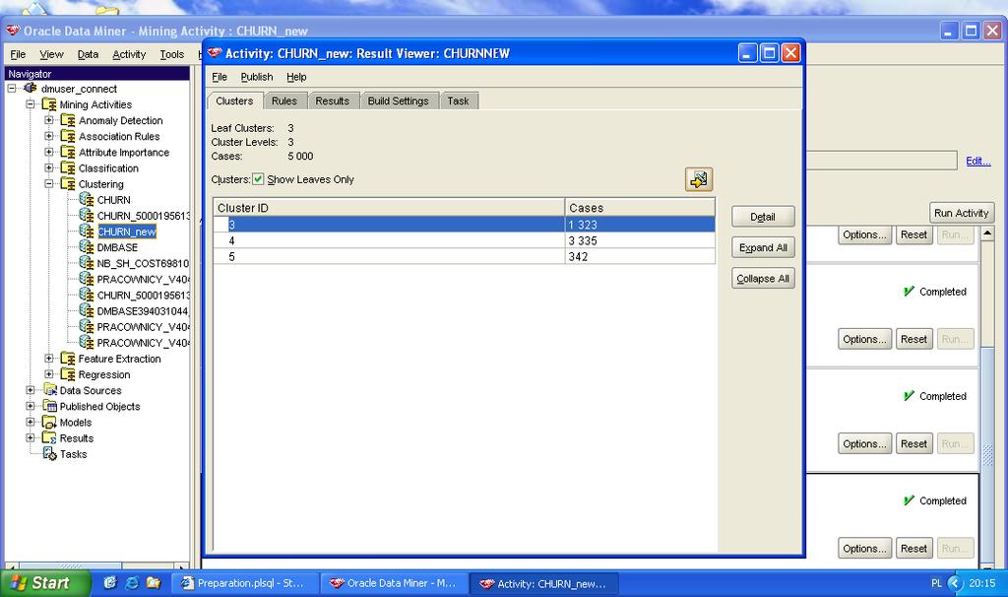This screenshot has width=1008, height=597.
Task: Click the DMBASE activity icon in Navigator
Action: [x=87, y=247]
